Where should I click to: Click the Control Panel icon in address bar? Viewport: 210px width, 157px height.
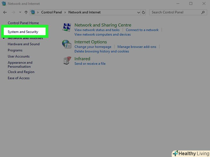tap(33, 12)
